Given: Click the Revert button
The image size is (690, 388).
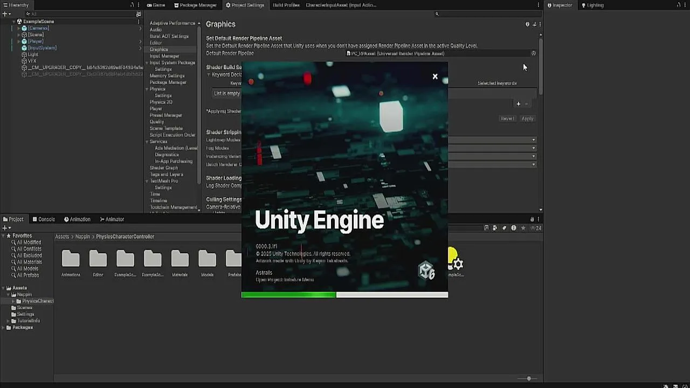Looking at the screenshot, I should click(507, 119).
